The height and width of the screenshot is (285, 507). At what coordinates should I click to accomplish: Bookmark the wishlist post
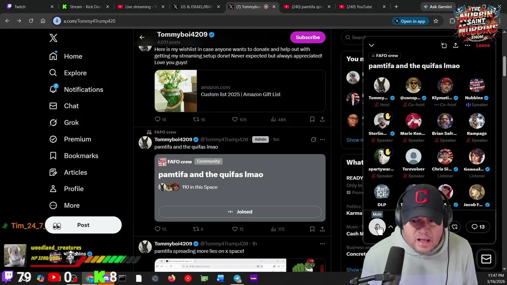pyautogui.click(x=312, y=119)
